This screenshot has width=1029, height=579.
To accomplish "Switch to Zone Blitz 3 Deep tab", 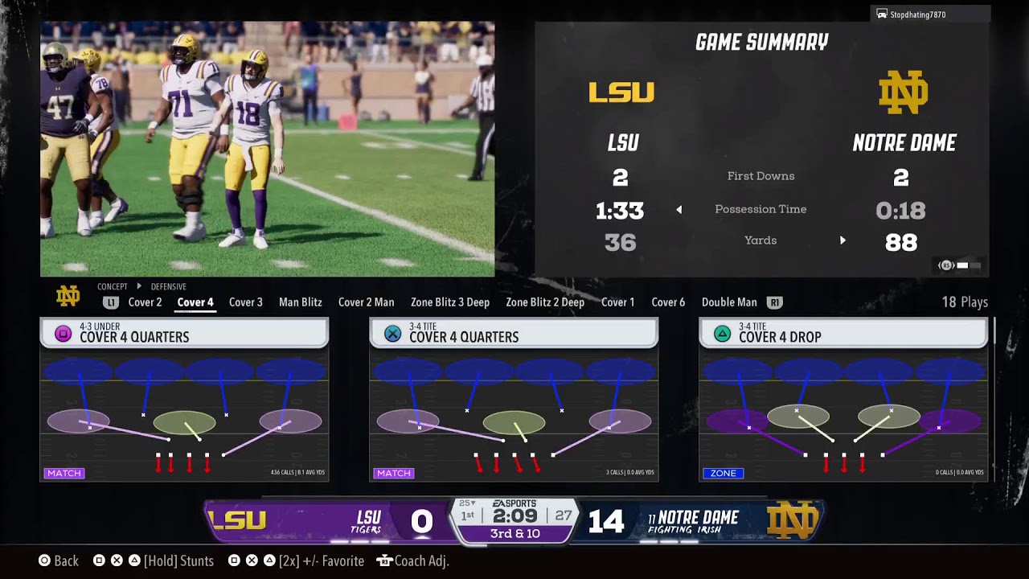I will pyautogui.click(x=450, y=302).
